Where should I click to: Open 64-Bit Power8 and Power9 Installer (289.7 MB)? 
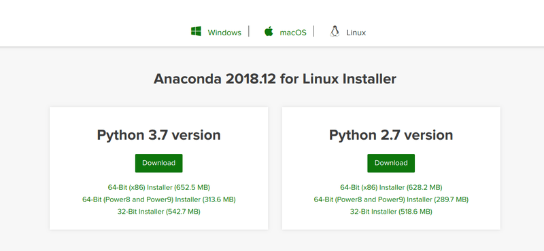[x=391, y=199]
